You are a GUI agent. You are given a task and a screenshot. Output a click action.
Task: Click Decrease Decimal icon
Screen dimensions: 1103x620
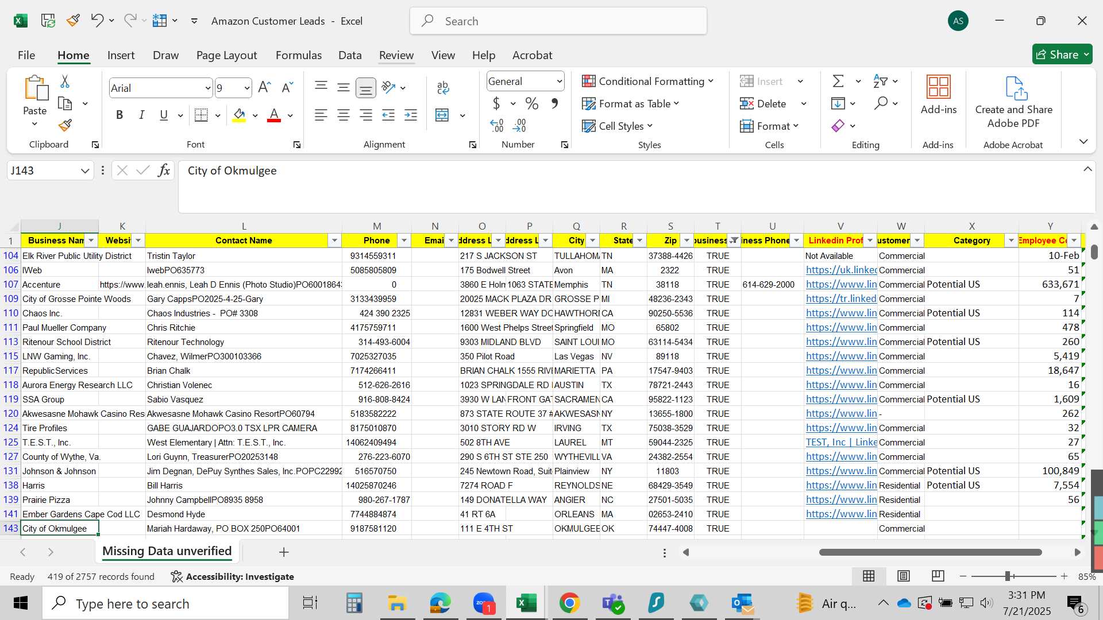click(x=520, y=125)
